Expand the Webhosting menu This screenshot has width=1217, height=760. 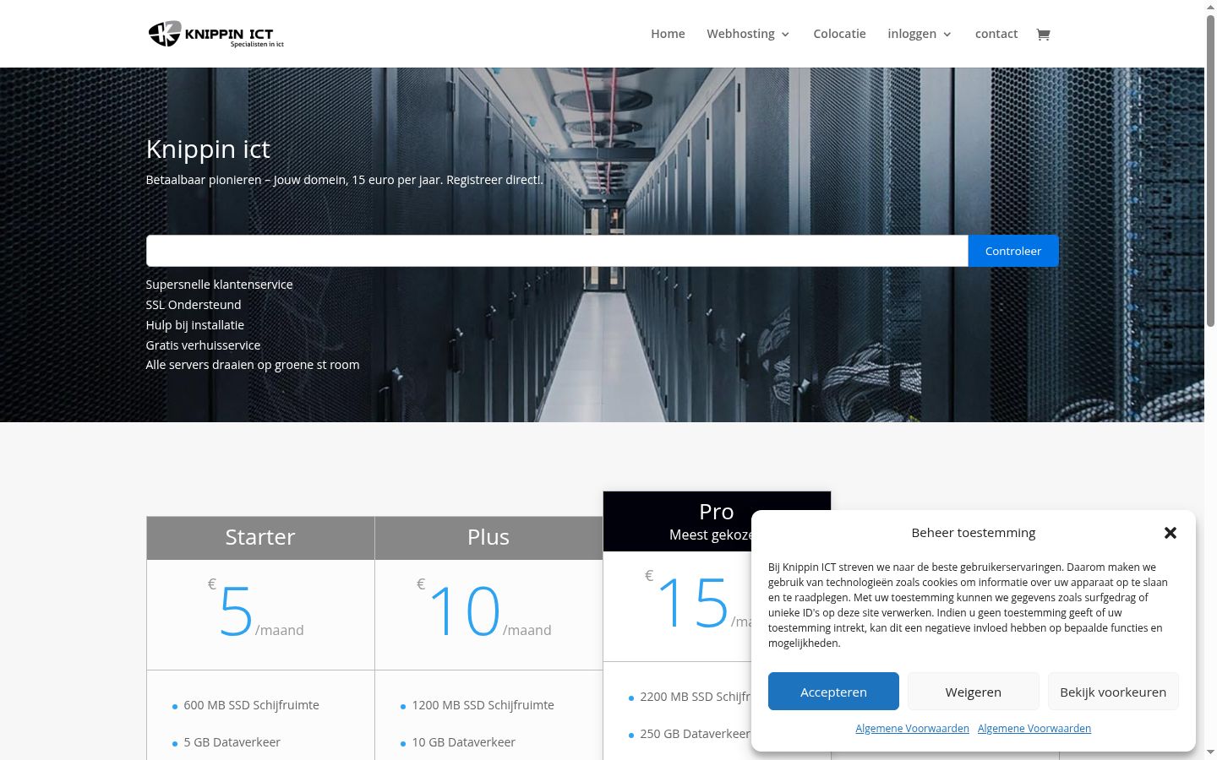click(748, 34)
